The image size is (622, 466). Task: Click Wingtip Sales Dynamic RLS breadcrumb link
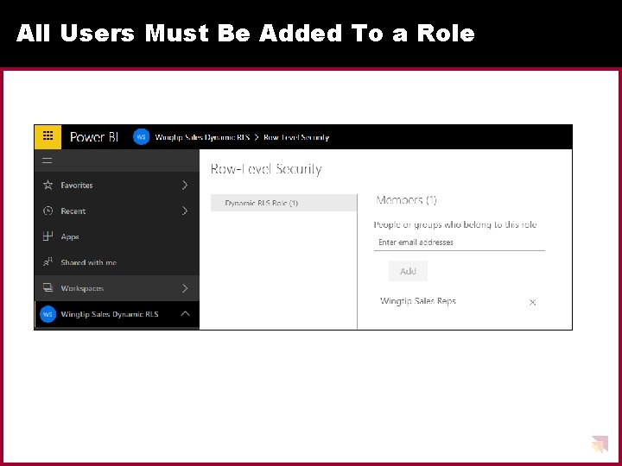202,137
